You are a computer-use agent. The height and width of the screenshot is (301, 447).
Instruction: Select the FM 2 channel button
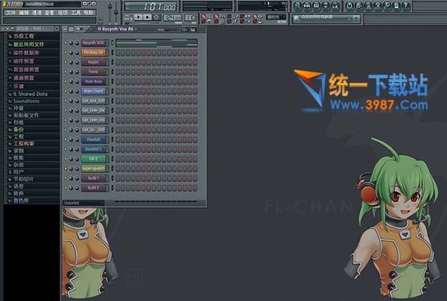click(x=94, y=159)
